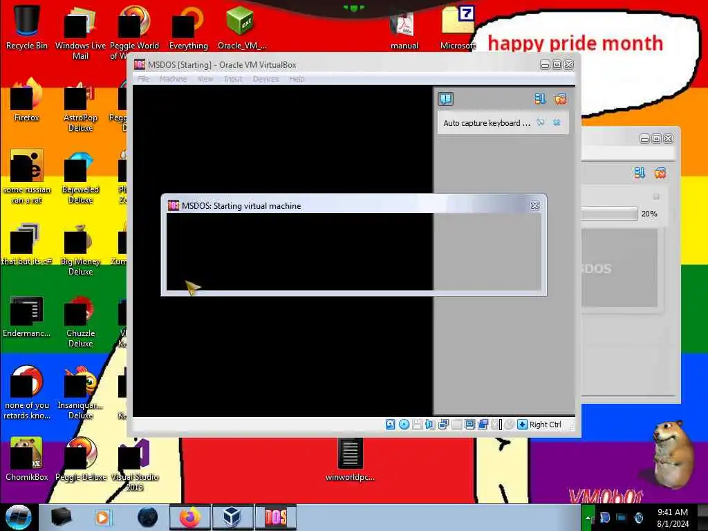Open the Help menu

coord(297,79)
